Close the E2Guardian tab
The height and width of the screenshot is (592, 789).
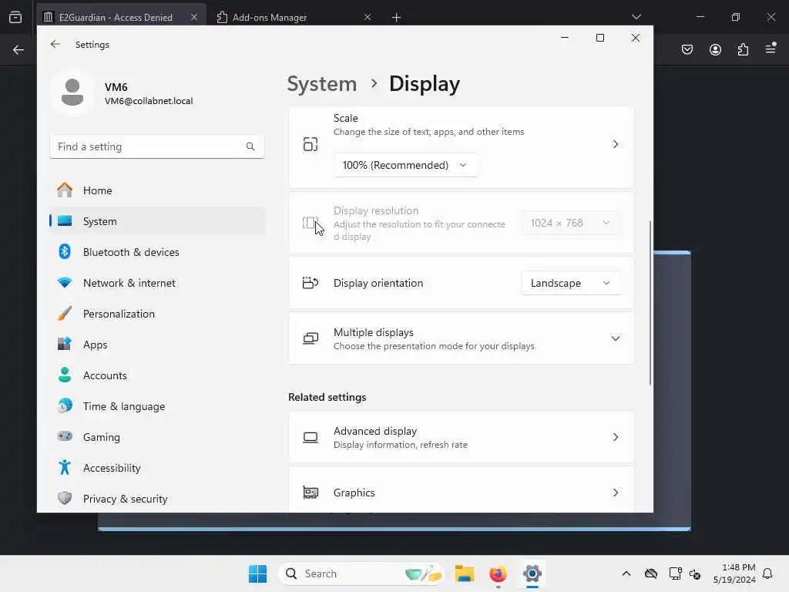tap(194, 17)
